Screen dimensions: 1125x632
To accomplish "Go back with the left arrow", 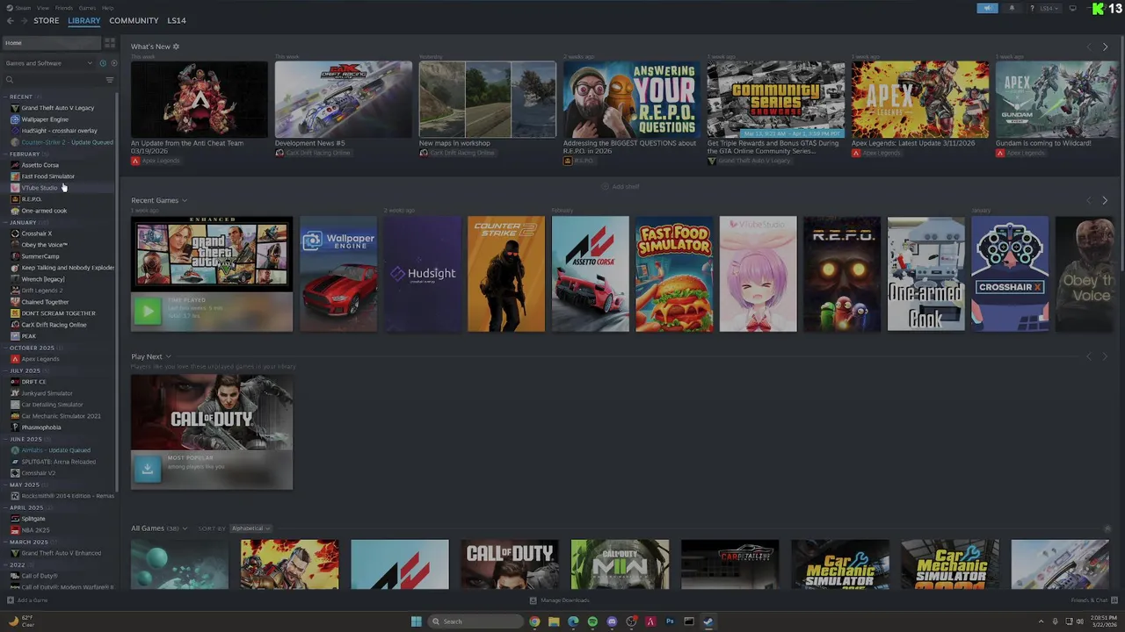I will click(x=11, y=20).
